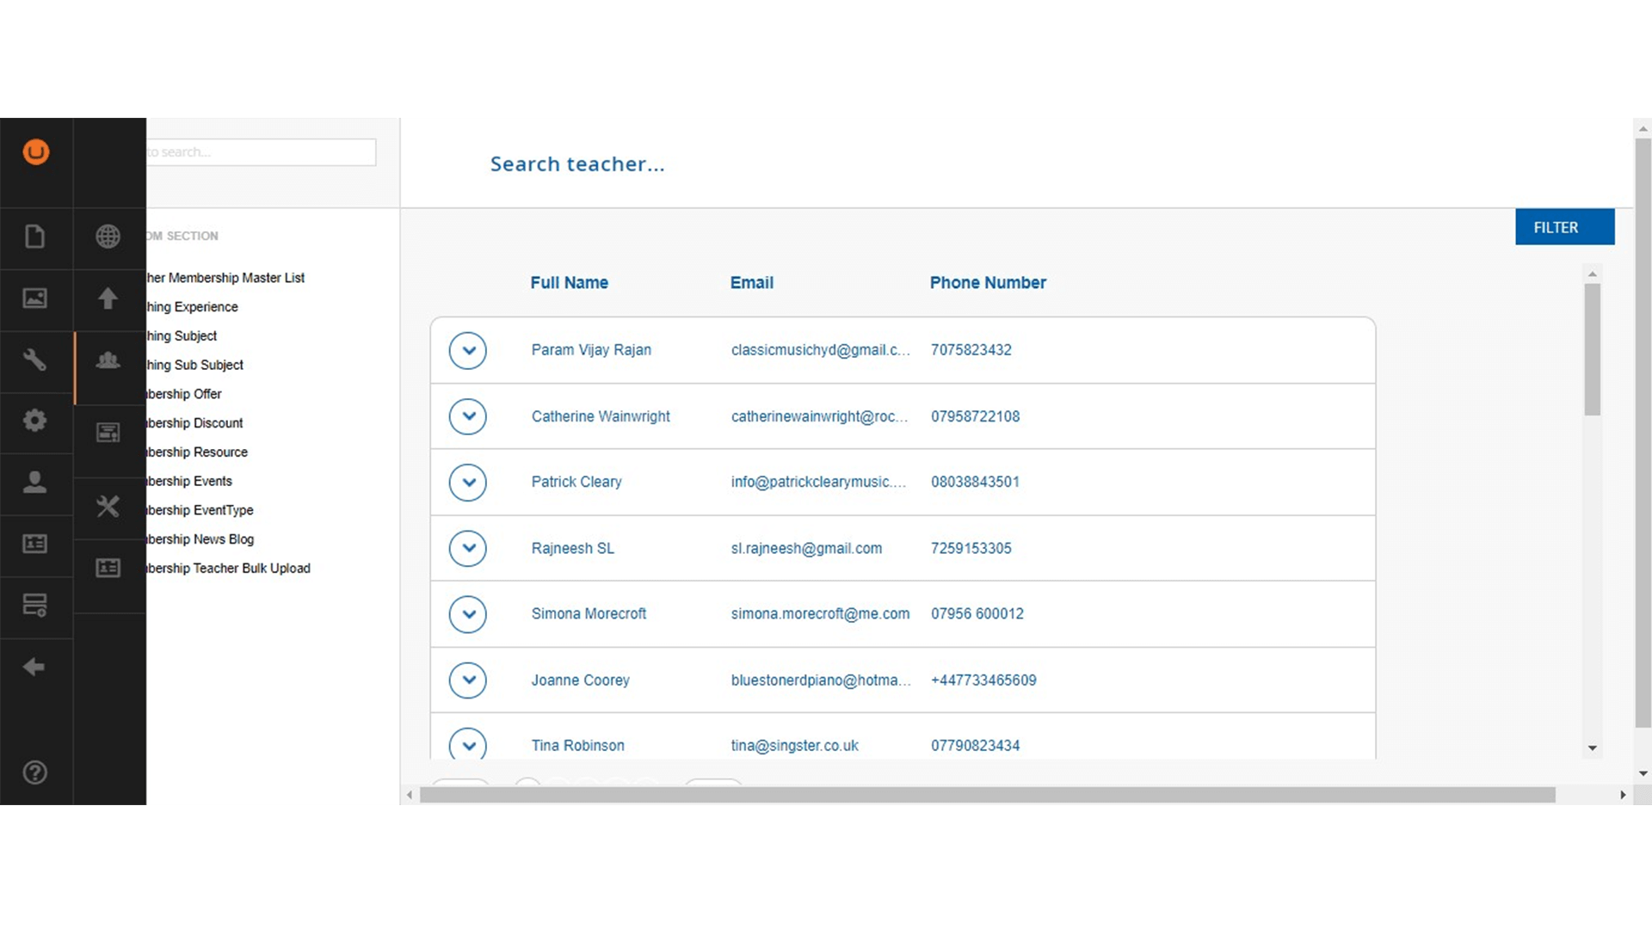Open Teaching Experience tree item
Image resolution: width=1652 pixels, height=929 pixels.
tap(192, 307)
